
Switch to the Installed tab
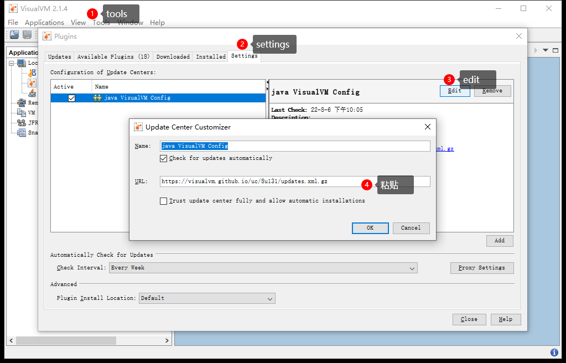(211, 56)
